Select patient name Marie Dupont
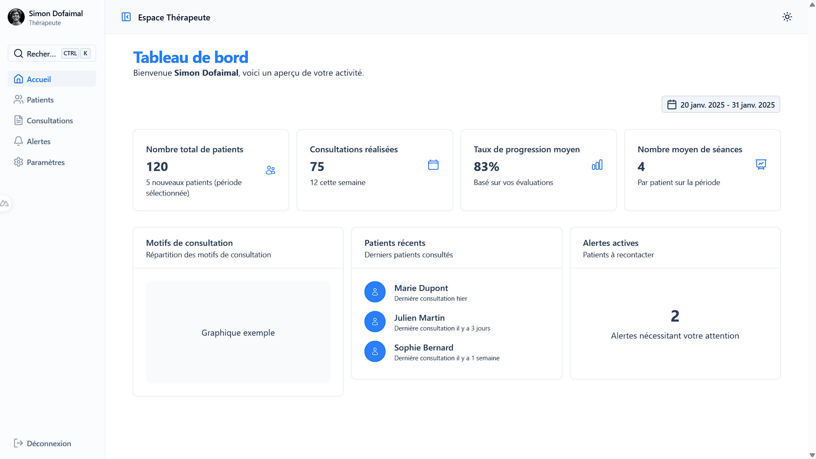Screen dimensions: 816x459 [x=421, y=288]
